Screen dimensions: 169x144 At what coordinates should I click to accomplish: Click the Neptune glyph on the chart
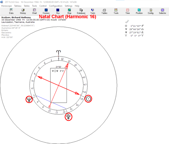point(29,99)
